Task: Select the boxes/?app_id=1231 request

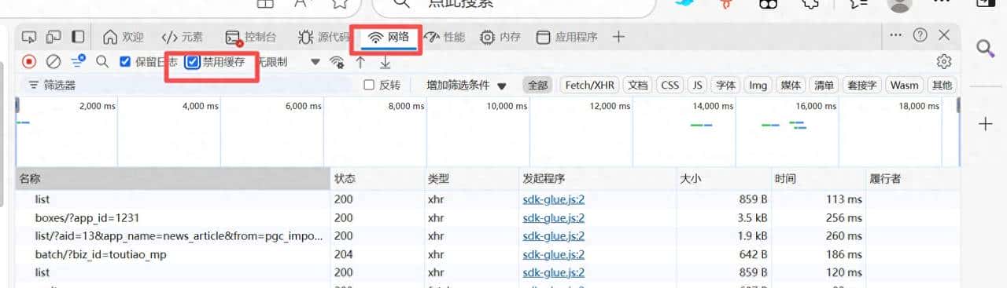Action: (87, 217)
